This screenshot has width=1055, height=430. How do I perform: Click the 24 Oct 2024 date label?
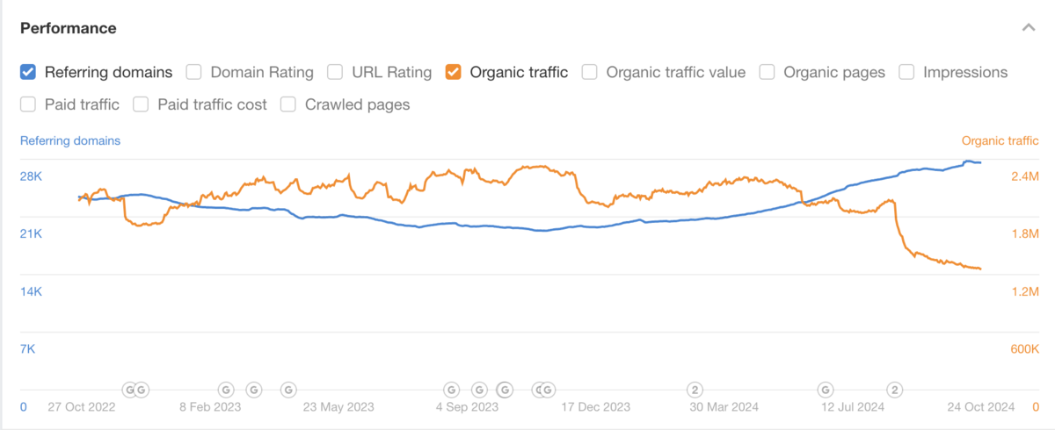(x=981, y=407)
